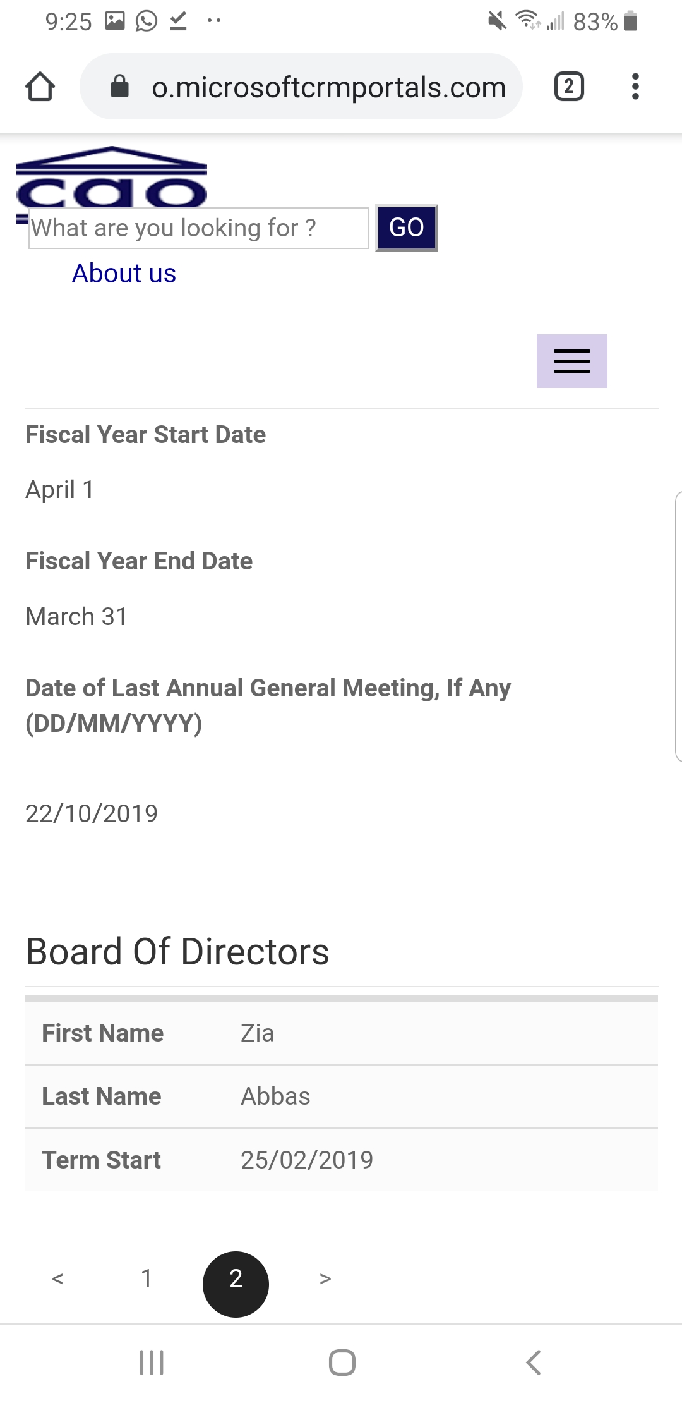Expand the hamburger navigation menu

click(571, 361)
